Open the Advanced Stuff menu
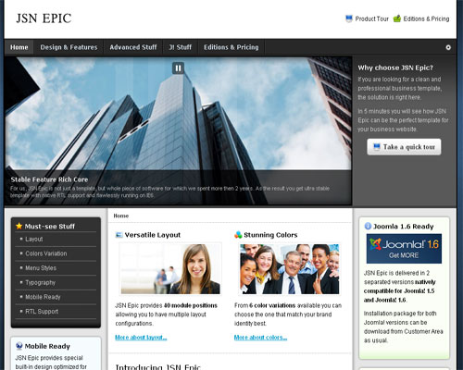Viewport: 463px width, 370px height. tap(133, 47)
